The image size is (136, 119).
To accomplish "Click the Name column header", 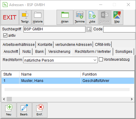I will [x=50, y=74].
